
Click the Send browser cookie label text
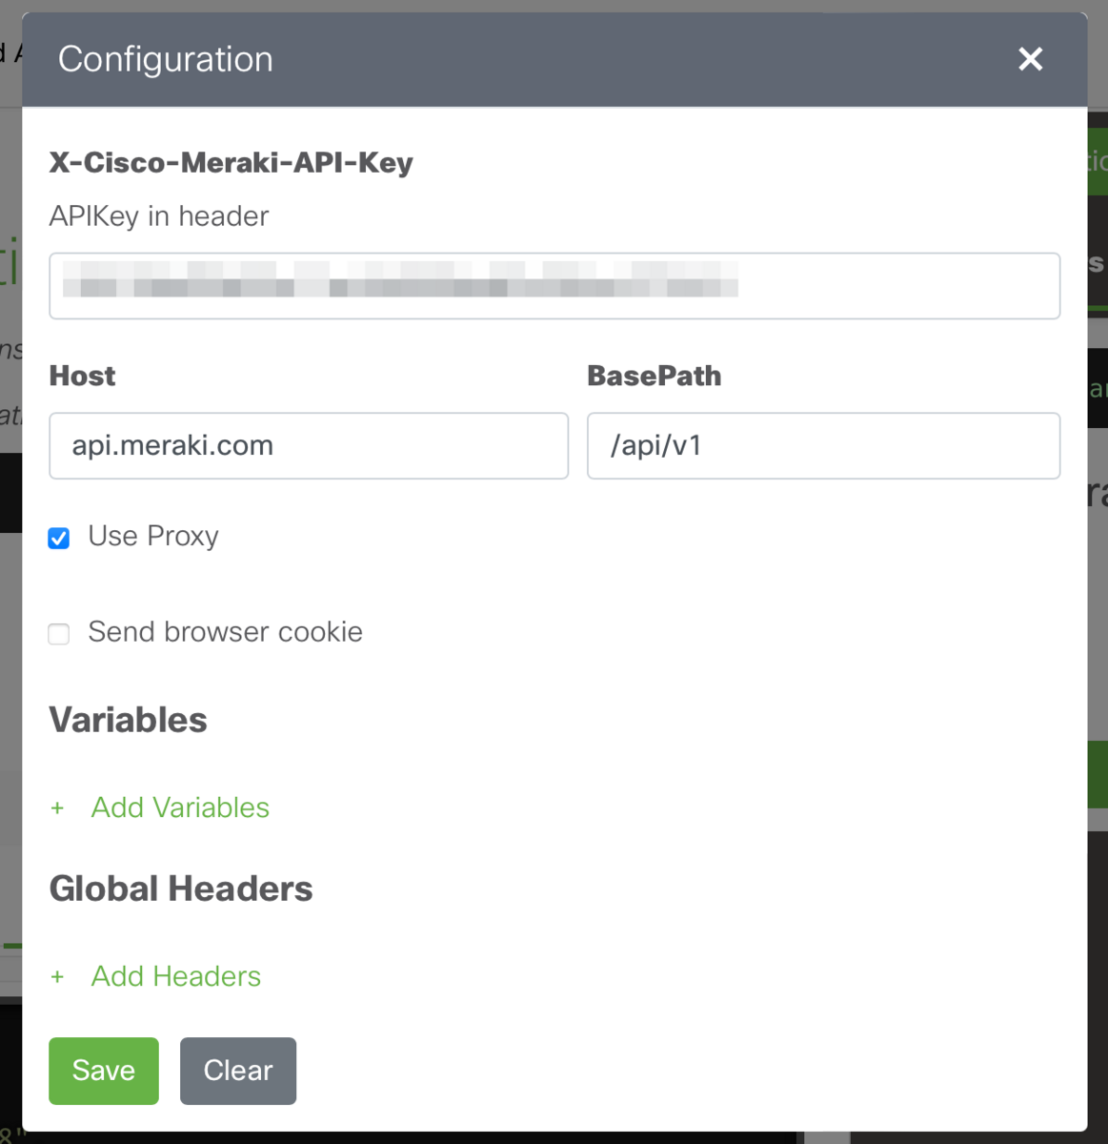pos(225,632)
